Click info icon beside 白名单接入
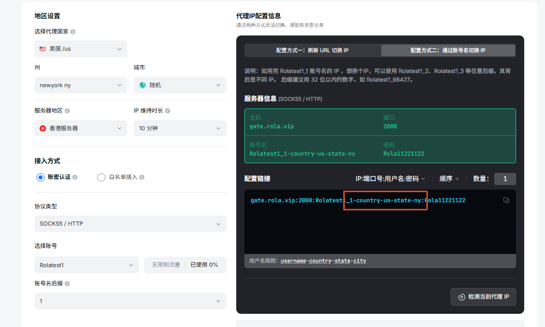The height and width of the screenshot is (327, 545). [x=142, y=177]
